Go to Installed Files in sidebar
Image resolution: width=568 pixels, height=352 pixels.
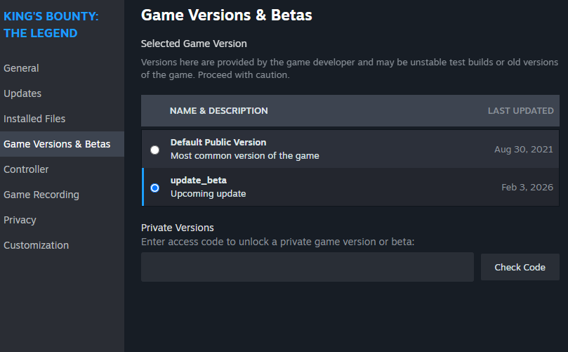34,119
